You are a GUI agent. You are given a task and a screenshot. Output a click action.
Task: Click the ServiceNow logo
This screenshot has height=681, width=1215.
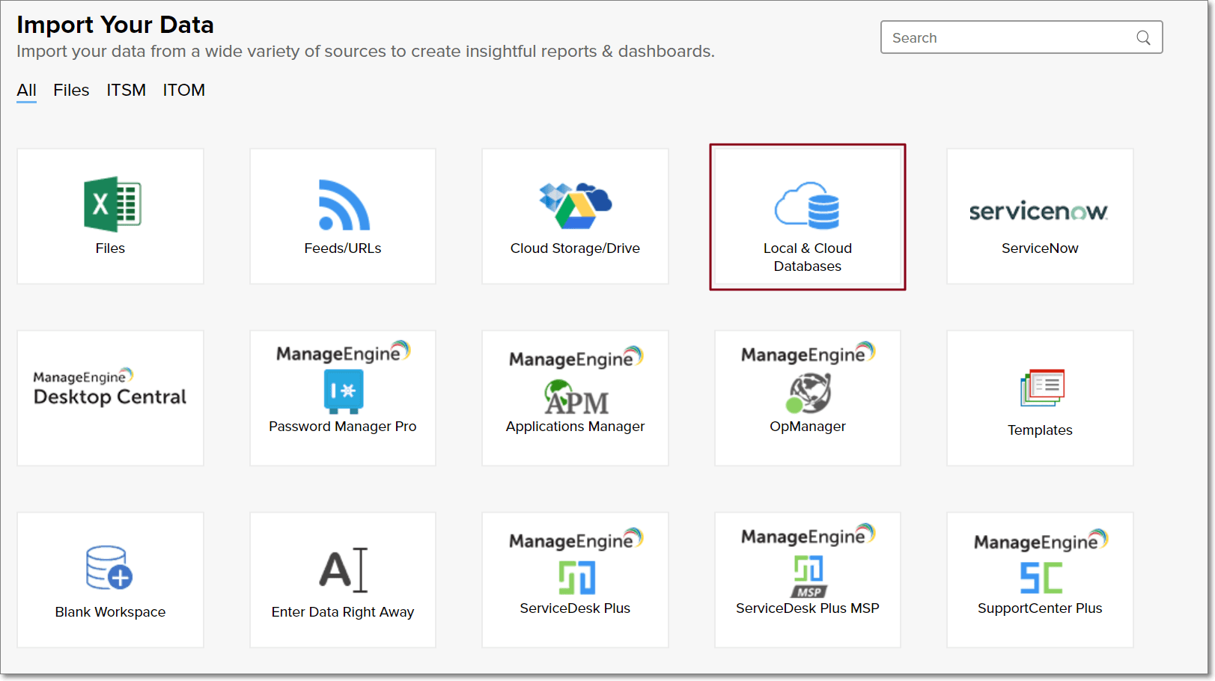tap(1039, 211)
